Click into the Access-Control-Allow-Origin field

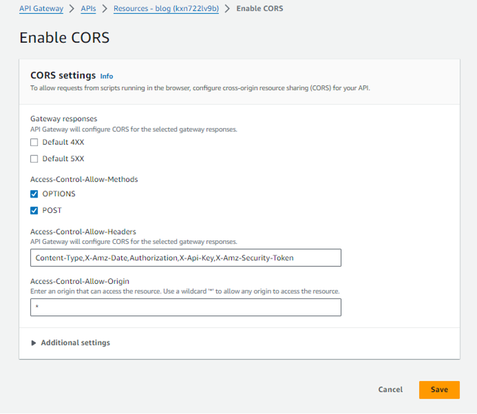[x=186, y=307]
